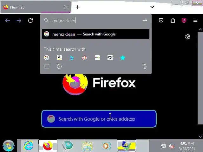Screen dimensions: 203x152
Task: Open the Firefox hamburger menu
Action: (x=195, y=20)
